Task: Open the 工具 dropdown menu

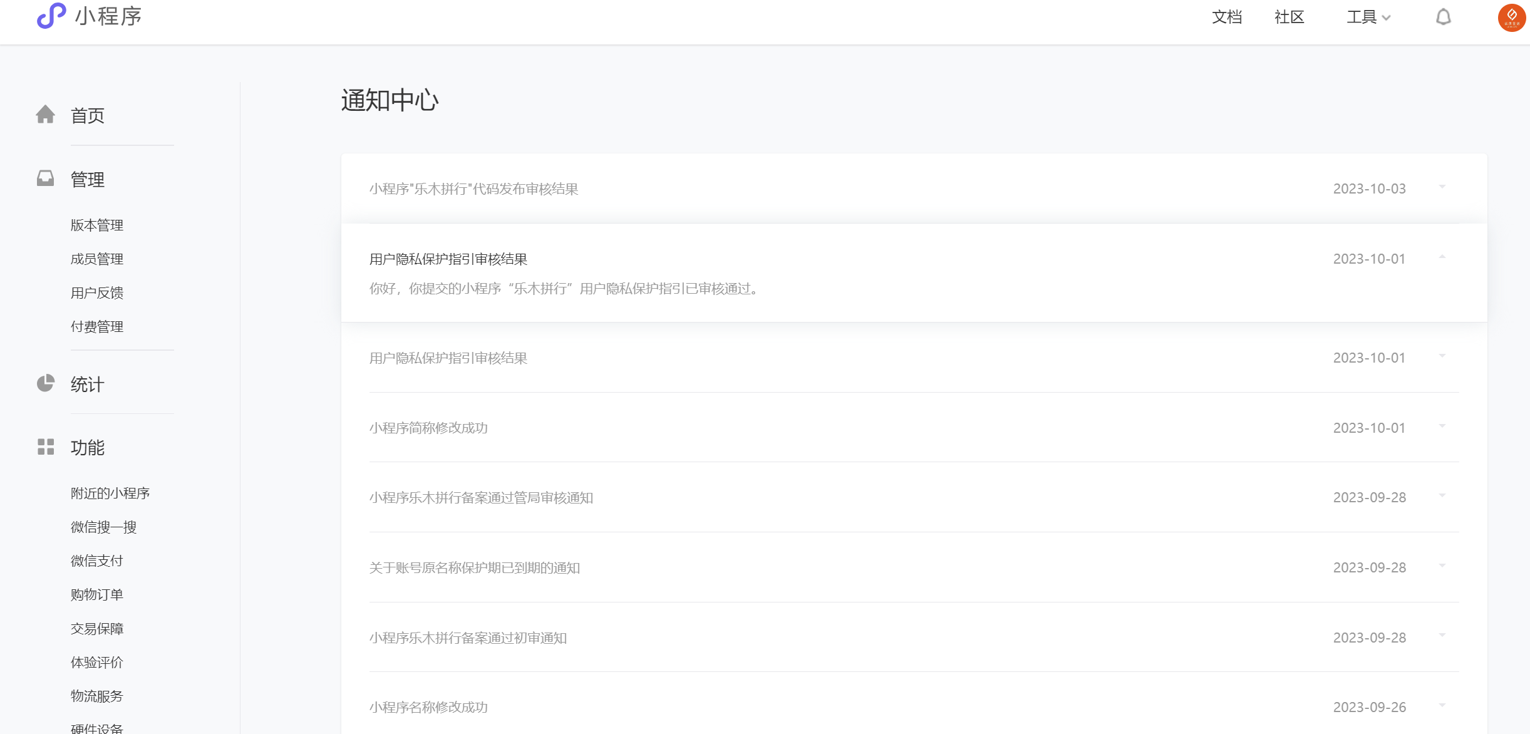Action: [x=1368, y=17]
